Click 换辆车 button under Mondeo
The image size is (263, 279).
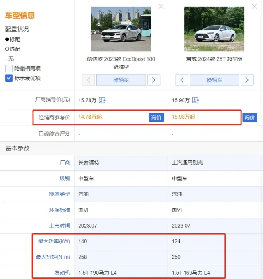pos(121,80)
